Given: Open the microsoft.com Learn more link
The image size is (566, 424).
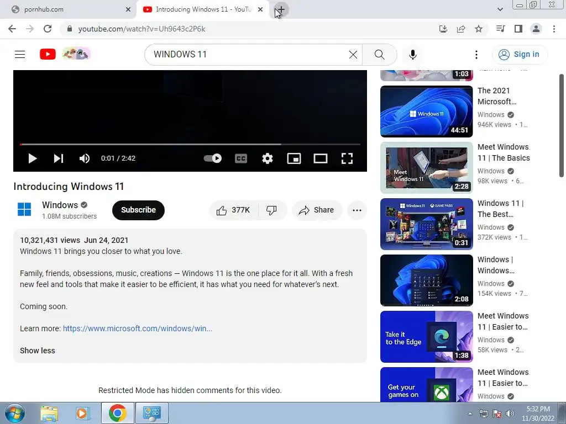Looking at the screenshot, I should [x=138, y=328].
